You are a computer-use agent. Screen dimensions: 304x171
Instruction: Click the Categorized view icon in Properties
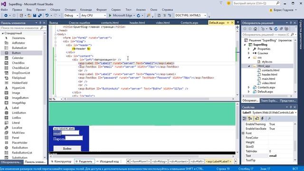[x=245, y=118]
